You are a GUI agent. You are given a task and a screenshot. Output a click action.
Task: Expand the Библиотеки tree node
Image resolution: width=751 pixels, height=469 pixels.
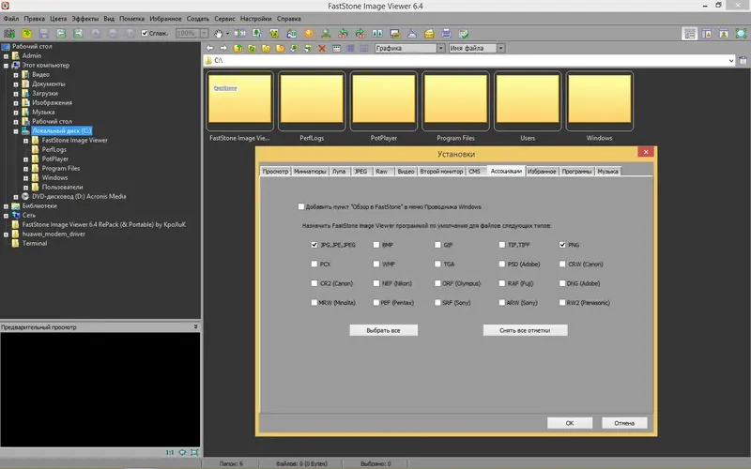6,206
